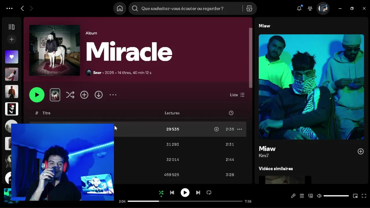Select the track row with 469 526 plays
This screenshot has width=370, height=208.
pyautogui.click(x=138, y=174)
